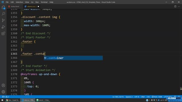Show hidden system tray icons chevron
This screenshot has height=102, width=182.
tap(150, 100)
